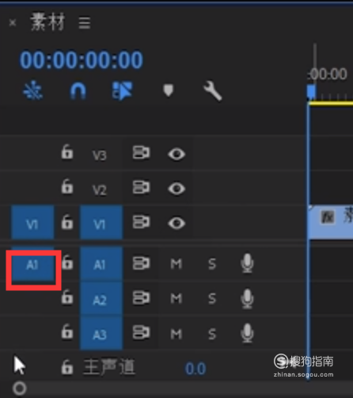Hide track V3 output eye
The height and width of the screenshot is (398, 353).
[176, 154]
